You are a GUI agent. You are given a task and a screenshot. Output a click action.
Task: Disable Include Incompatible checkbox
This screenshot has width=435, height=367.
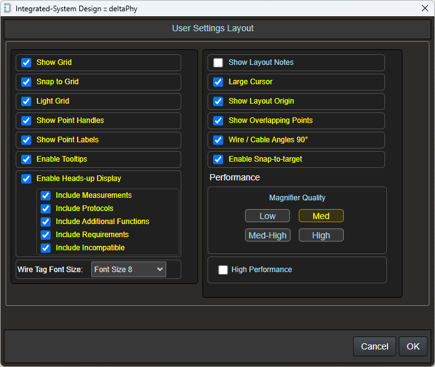[46, 248]
